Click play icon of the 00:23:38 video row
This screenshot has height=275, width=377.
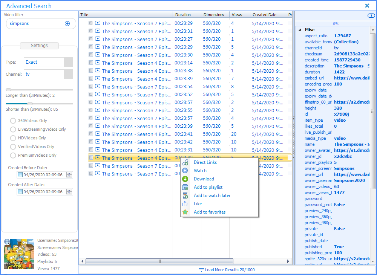click(97, 70)
